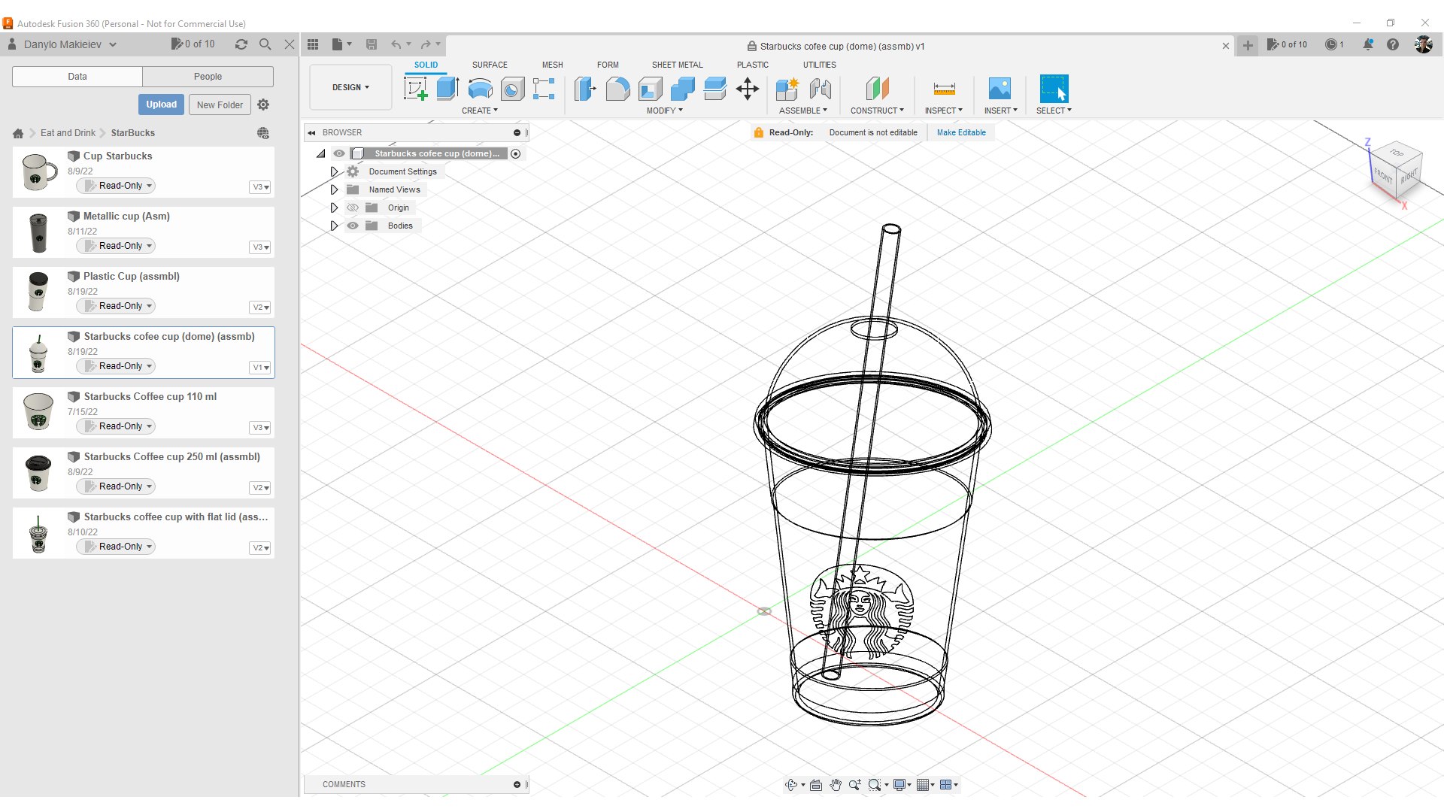The width and height of the screenshot is (1444, 812).
Task: Select the Extrude tool
Action: pos(447,89)
